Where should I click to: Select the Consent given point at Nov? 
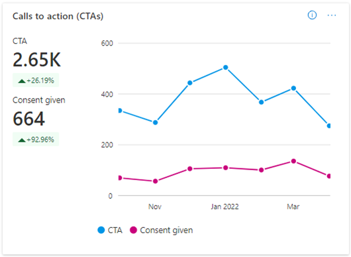[x=155, y=181]
